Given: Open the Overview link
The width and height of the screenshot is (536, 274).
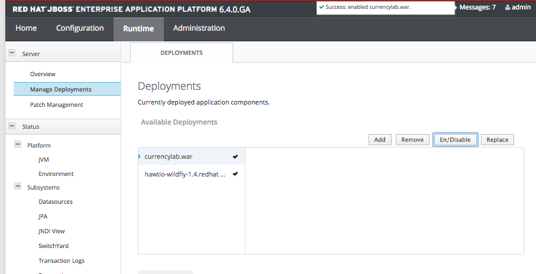Looking at the screenshot, I should click(x=43, y=74).
